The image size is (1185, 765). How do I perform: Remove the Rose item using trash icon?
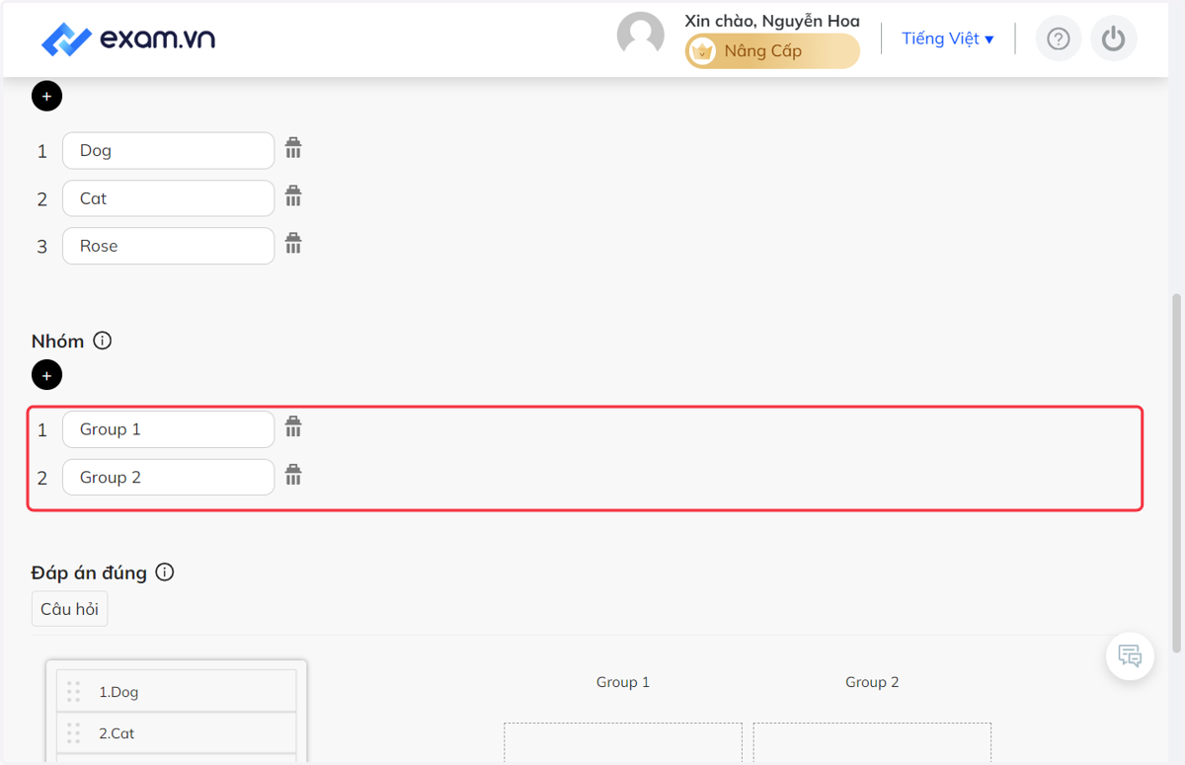[x=293, y=243]
